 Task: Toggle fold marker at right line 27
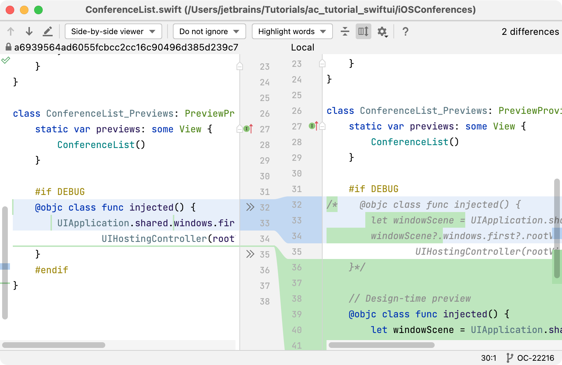(322, 126)
